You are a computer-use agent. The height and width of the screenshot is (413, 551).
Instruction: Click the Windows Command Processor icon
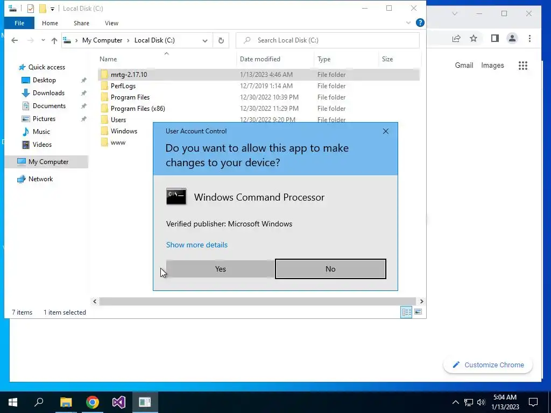176,197
